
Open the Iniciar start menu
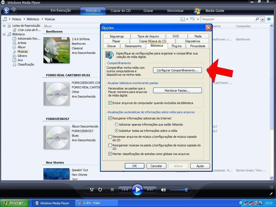(x=15, y=203)
